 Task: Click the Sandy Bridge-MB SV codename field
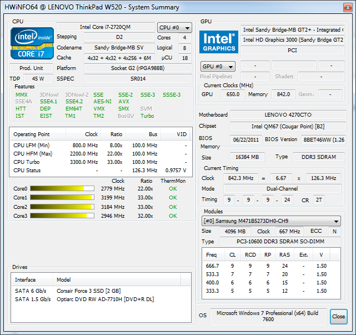[x=119, y=47]
